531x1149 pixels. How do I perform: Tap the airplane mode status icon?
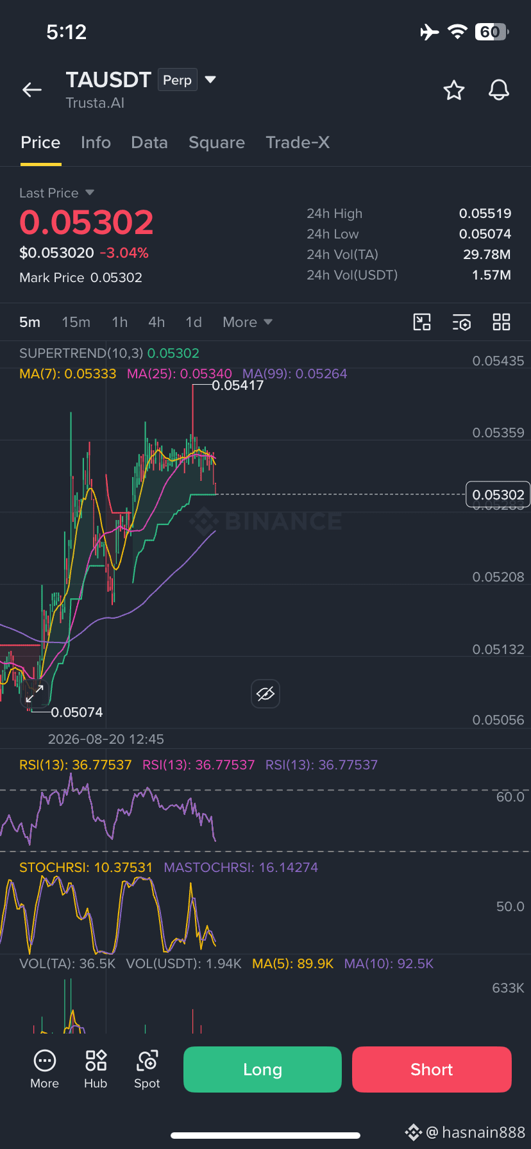(430, 32)
